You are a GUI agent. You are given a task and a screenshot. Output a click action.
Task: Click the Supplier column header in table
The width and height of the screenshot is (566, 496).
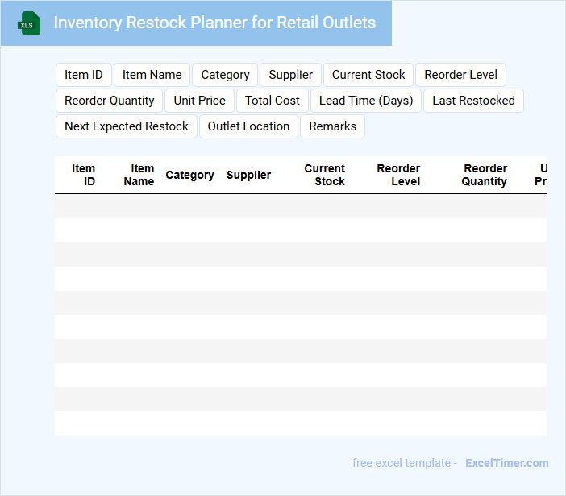point(248,175)
